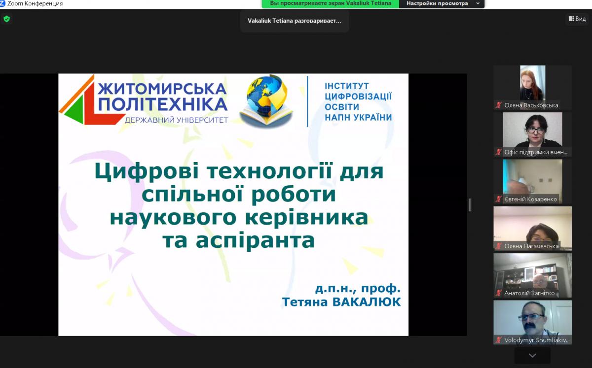
Task: Select Volodymyr Shumliakiv video thumbnail
Action: tap(533, 322)
